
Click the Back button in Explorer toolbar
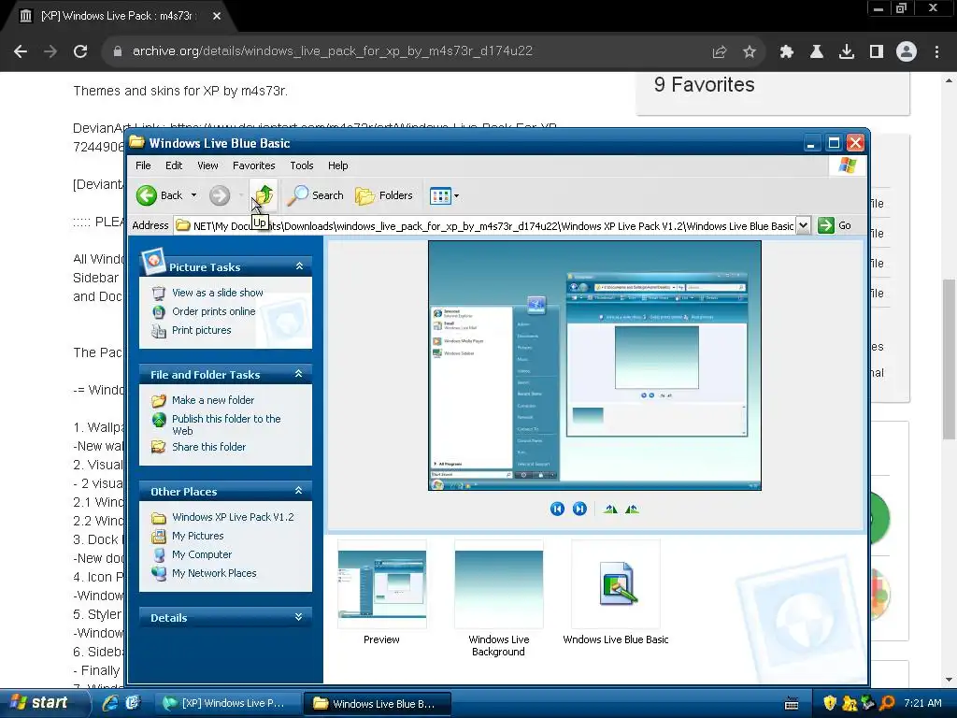click(x=159, y=195)
